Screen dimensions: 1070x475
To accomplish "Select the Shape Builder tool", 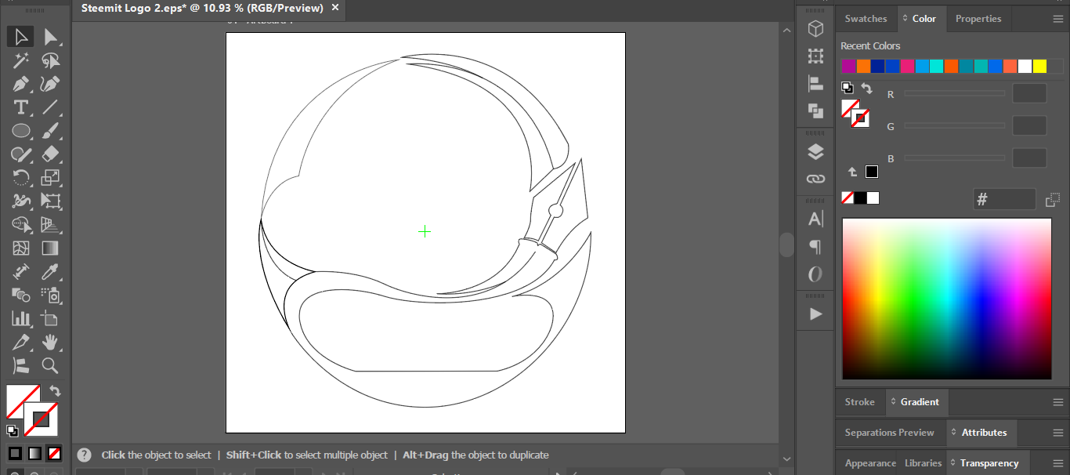I will click(21, 225).
